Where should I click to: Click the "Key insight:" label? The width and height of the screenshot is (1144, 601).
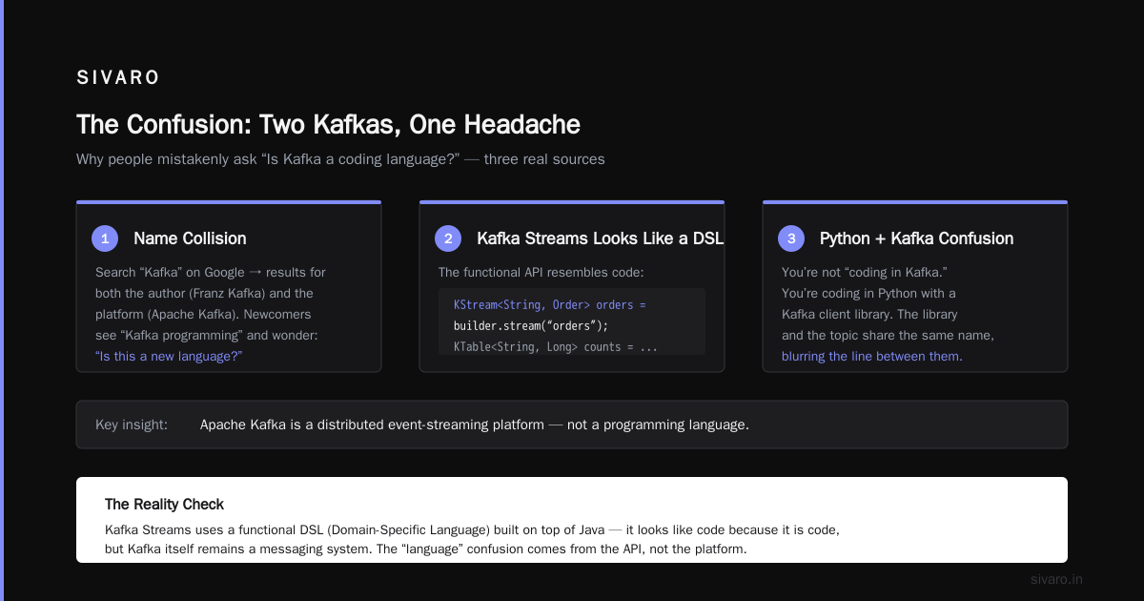[x=132, y=425]
